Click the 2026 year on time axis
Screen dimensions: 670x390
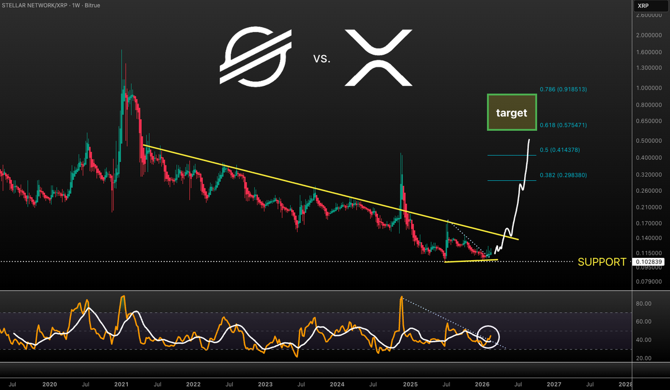point(481,384)
